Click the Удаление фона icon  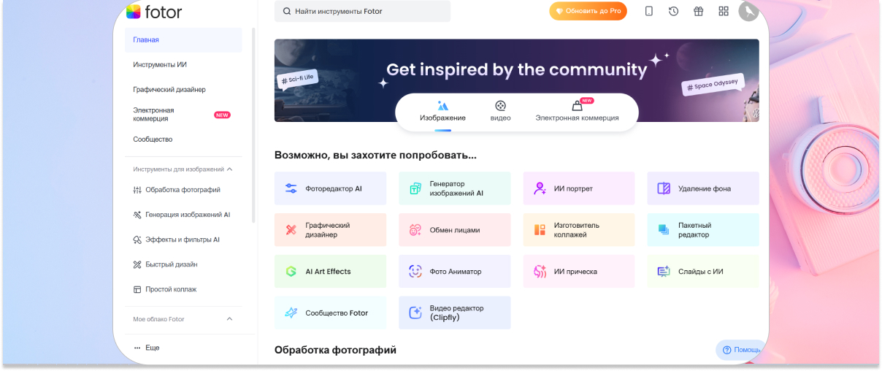tap(664, 188)
